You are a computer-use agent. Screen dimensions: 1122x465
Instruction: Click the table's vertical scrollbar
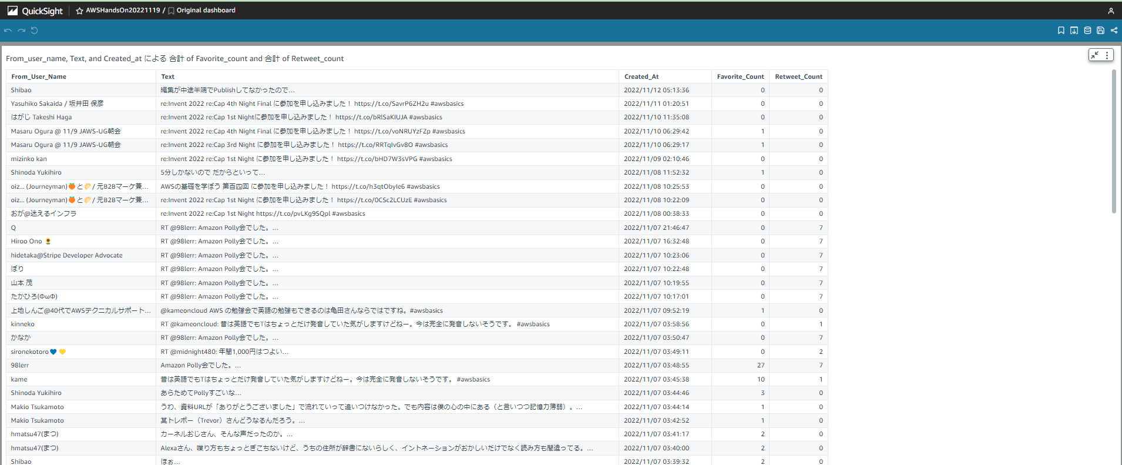coord(1114,141)
